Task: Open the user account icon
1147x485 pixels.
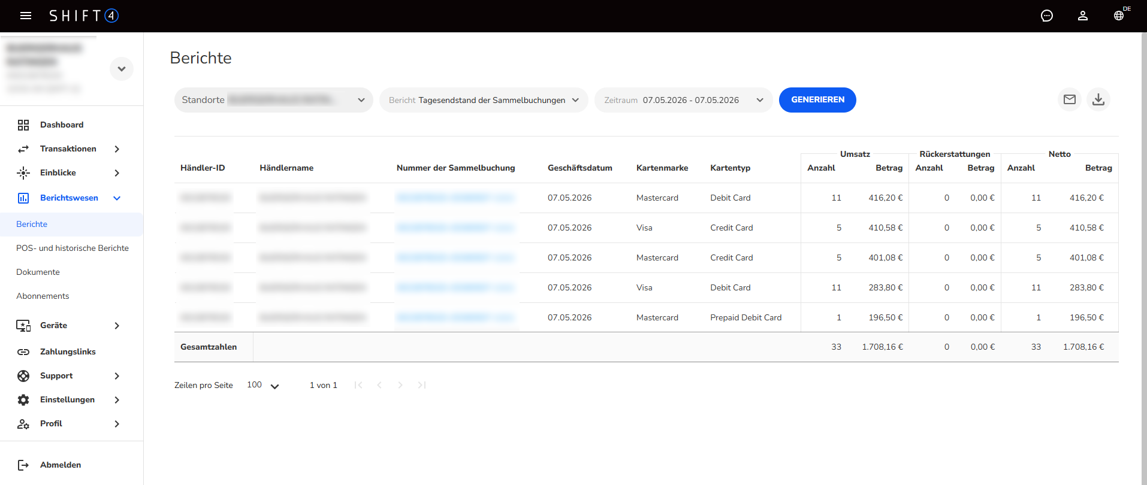Action: (x=1083, y=16)
